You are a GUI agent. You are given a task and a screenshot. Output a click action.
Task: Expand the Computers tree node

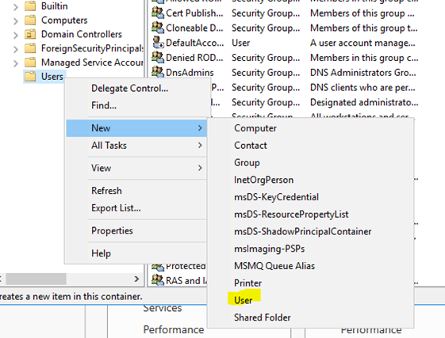(16, 21)
